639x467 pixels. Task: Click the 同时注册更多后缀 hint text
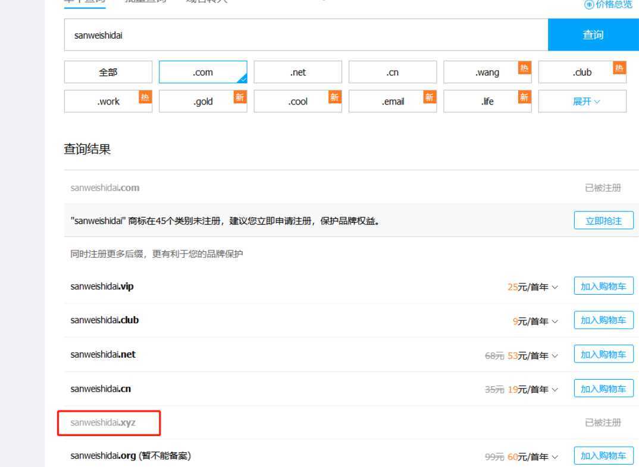coord(156,254)
